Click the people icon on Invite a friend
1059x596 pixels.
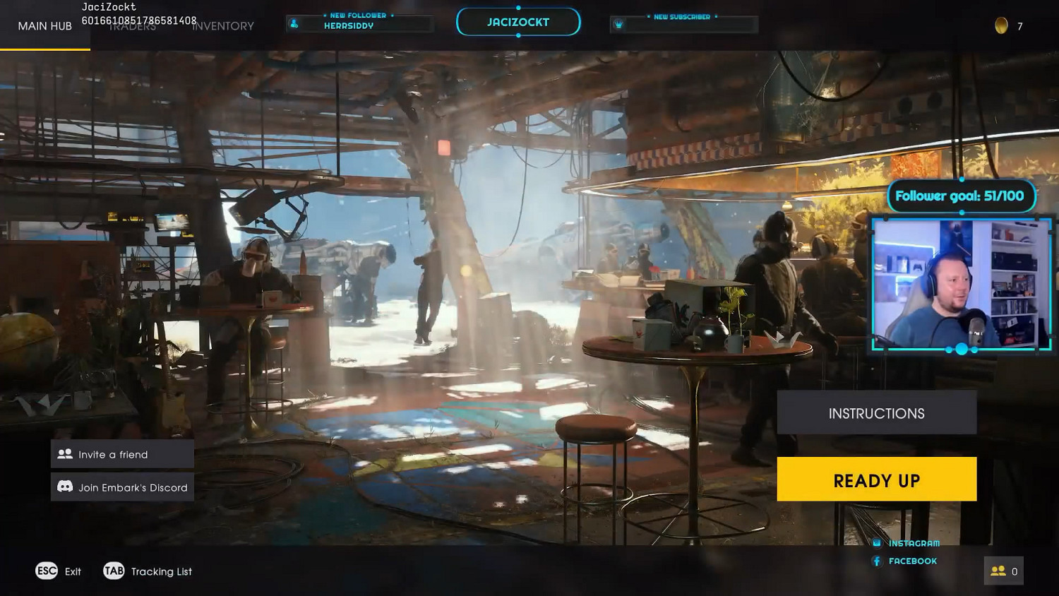(65, 454)
